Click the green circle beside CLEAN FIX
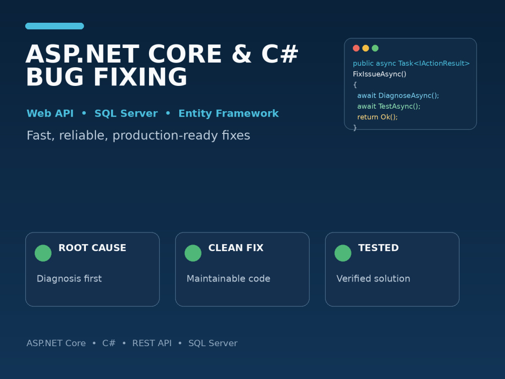The image size is (505, 379). pos(193,253)
